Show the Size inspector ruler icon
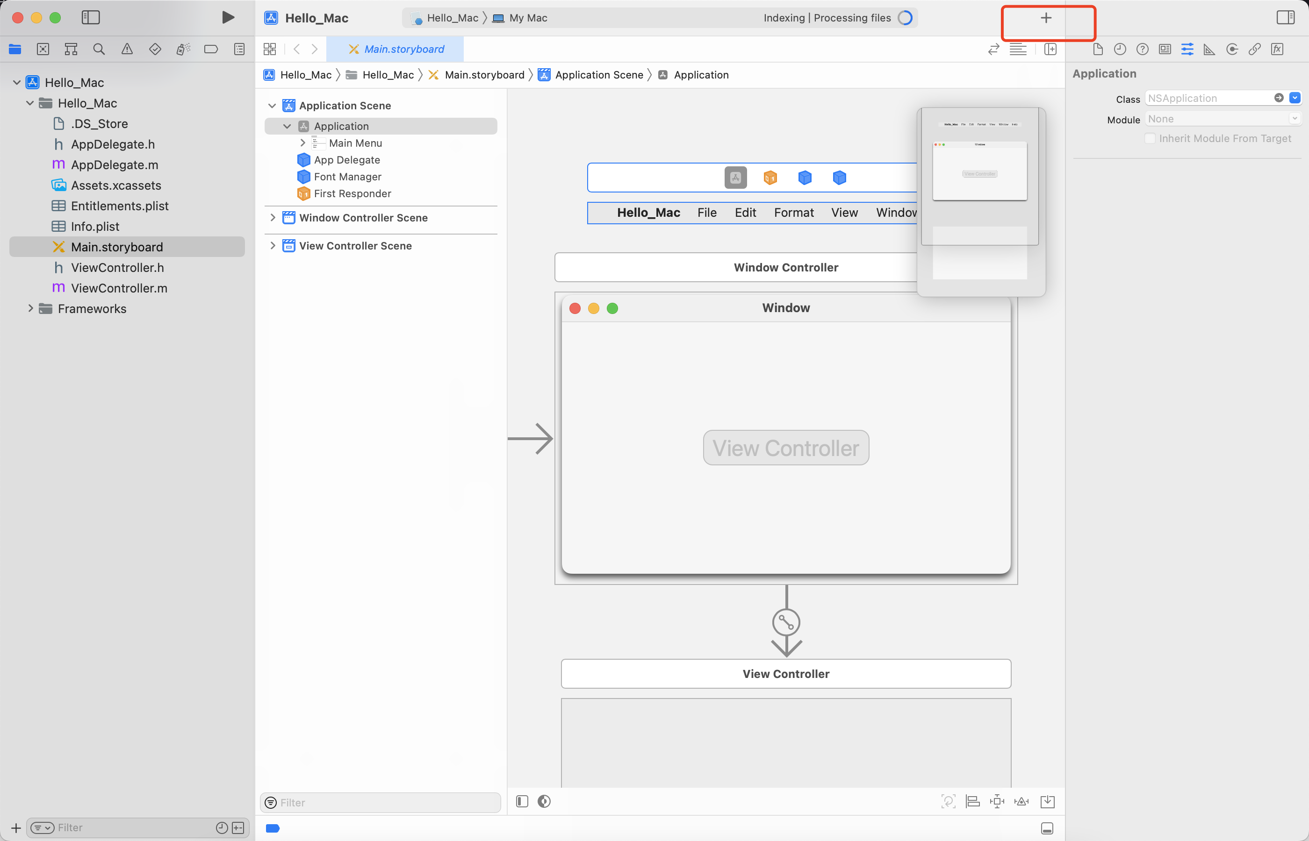 coord(1209,49)
